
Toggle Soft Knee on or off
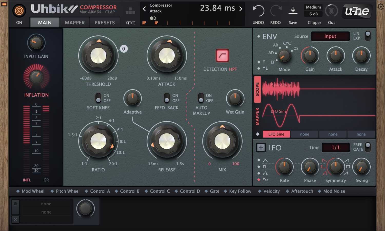pyautogui.click(x=98, y=98)
